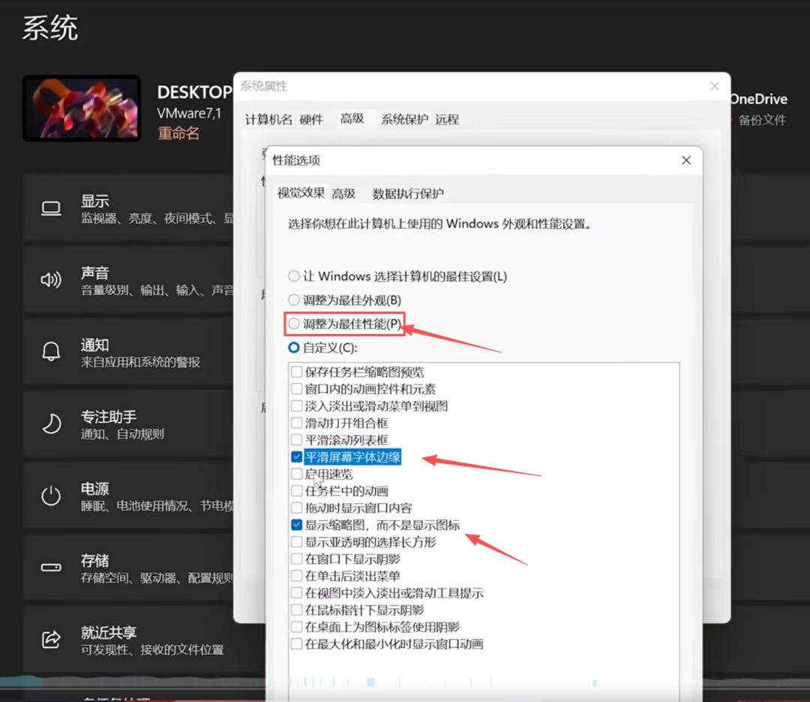The width and height of the screenshot is (810, 702).
Task: Click the bell icon beside 通知
Action: point(51,352)
